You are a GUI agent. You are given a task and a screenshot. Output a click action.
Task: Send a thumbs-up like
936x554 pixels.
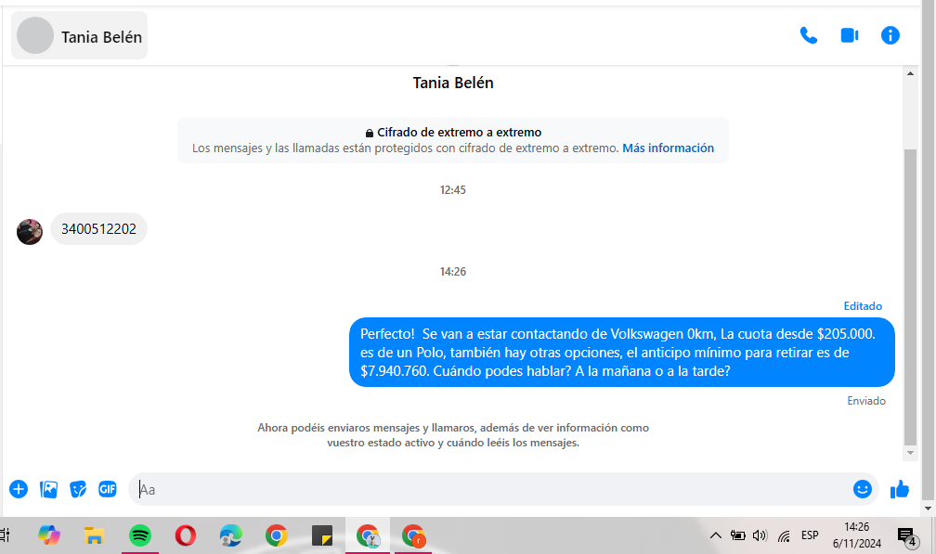(x=899, y=489)
